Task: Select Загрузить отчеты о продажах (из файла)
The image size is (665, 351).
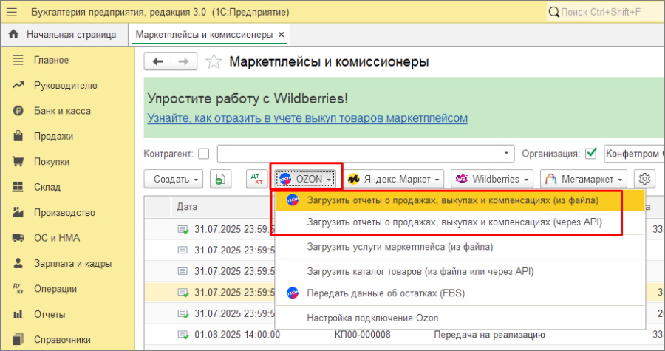Action: click(460, 200)
